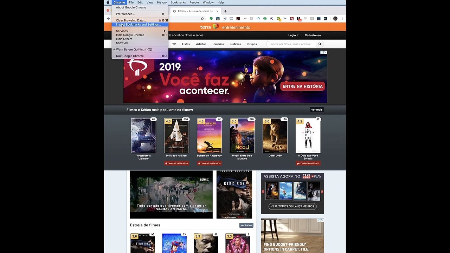Open the File menu
This screenshot has height=253, width=450.
click(131, 2)
